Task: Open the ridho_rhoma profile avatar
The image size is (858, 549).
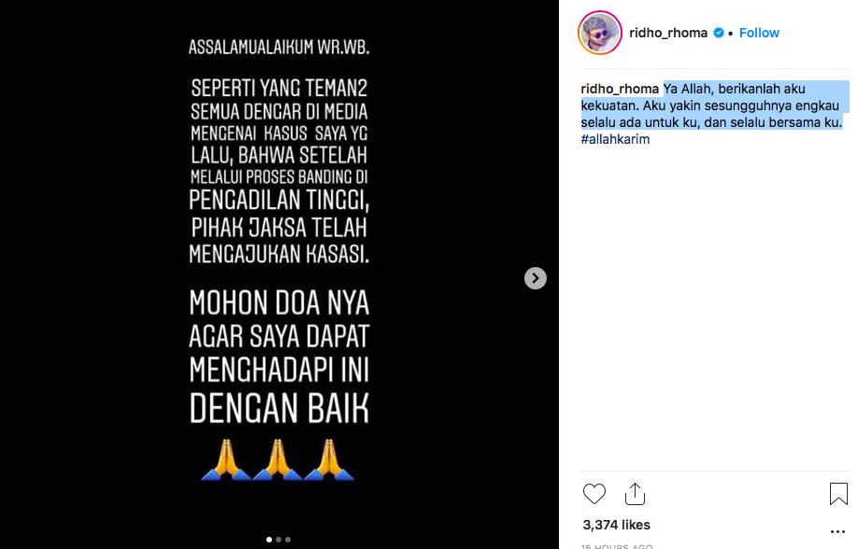Action: (600, 33)
